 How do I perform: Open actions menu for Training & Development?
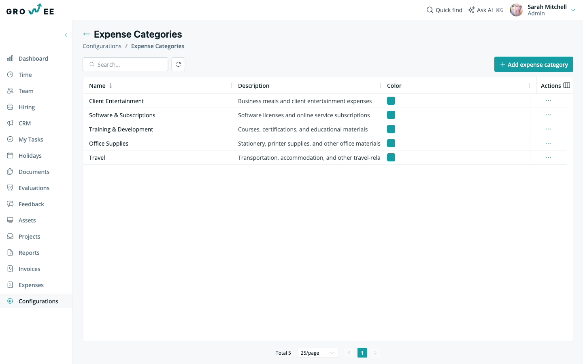coord(548,129)
